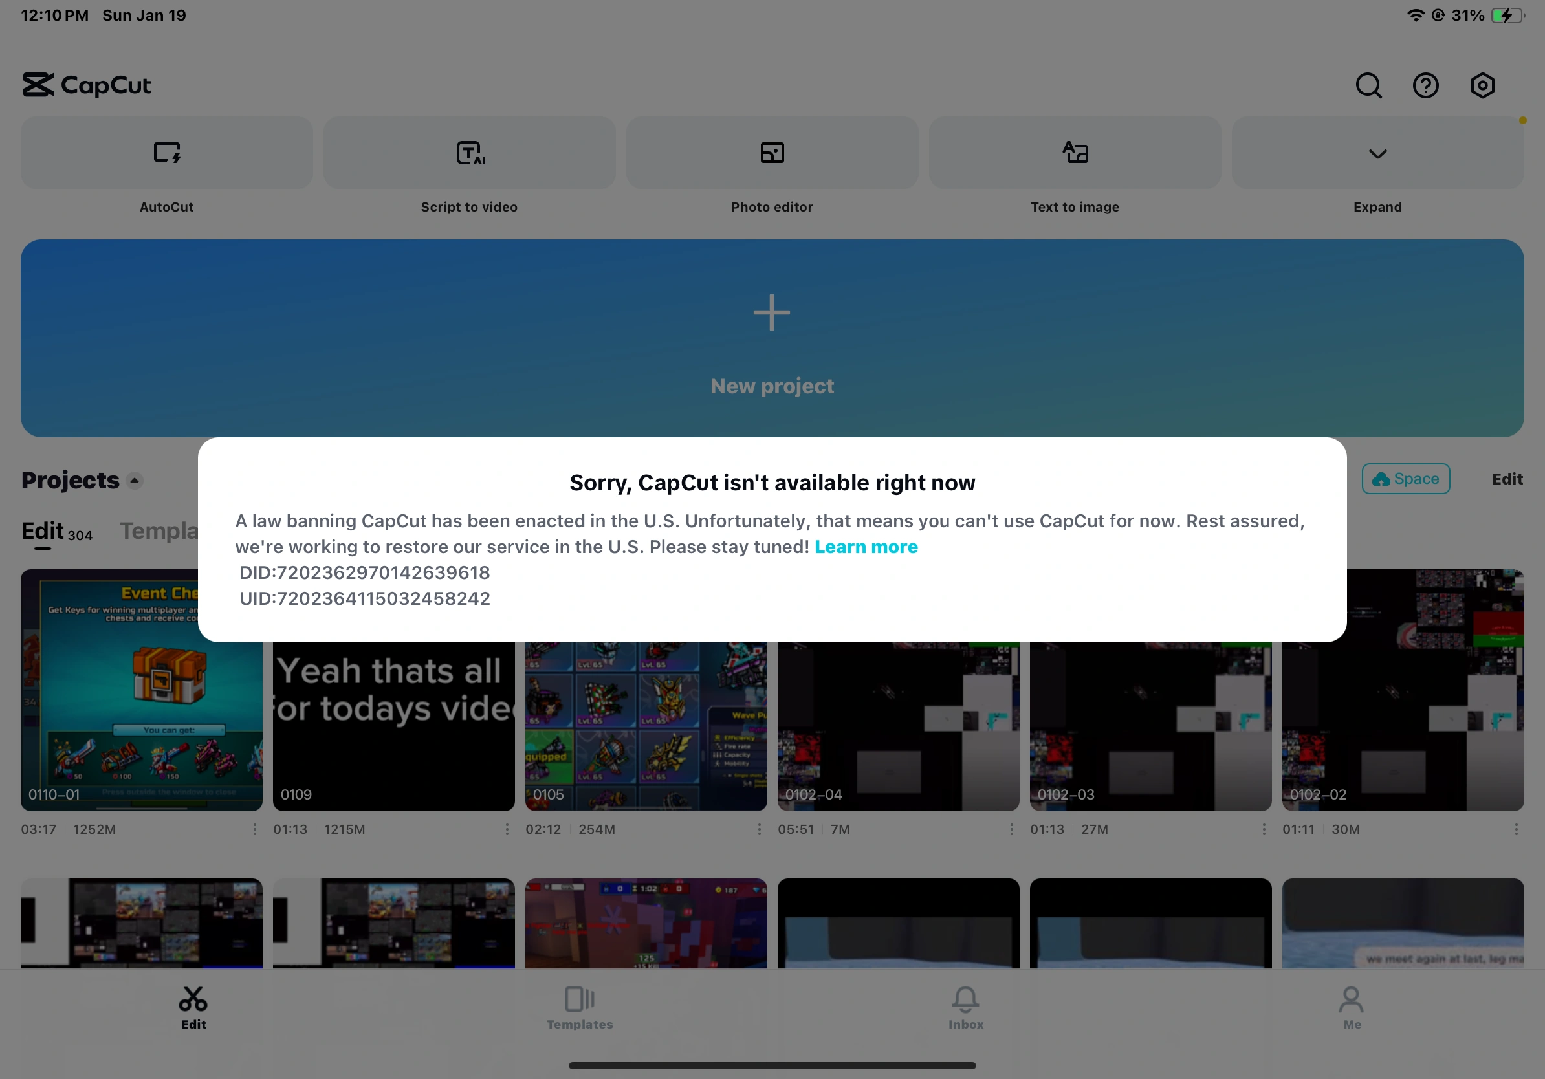Open options menu for project 0110-01
The image size is (1545, 1079).
click(x=254, y=829)
